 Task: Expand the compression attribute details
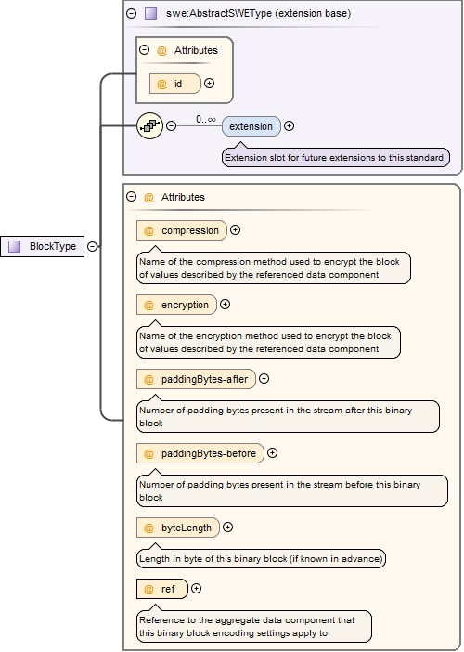coord(235,230)
